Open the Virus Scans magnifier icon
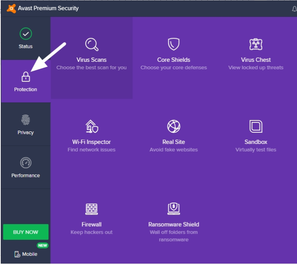The width and height of the screenshot is (297, 264). tap(92, 44)
